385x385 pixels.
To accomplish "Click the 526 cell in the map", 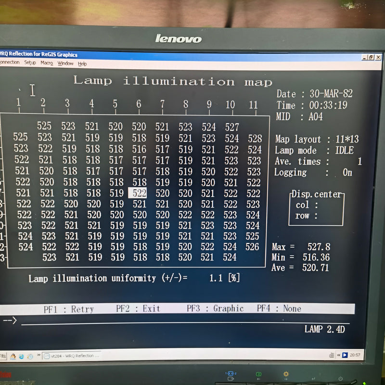I will [x=252, y=246].
